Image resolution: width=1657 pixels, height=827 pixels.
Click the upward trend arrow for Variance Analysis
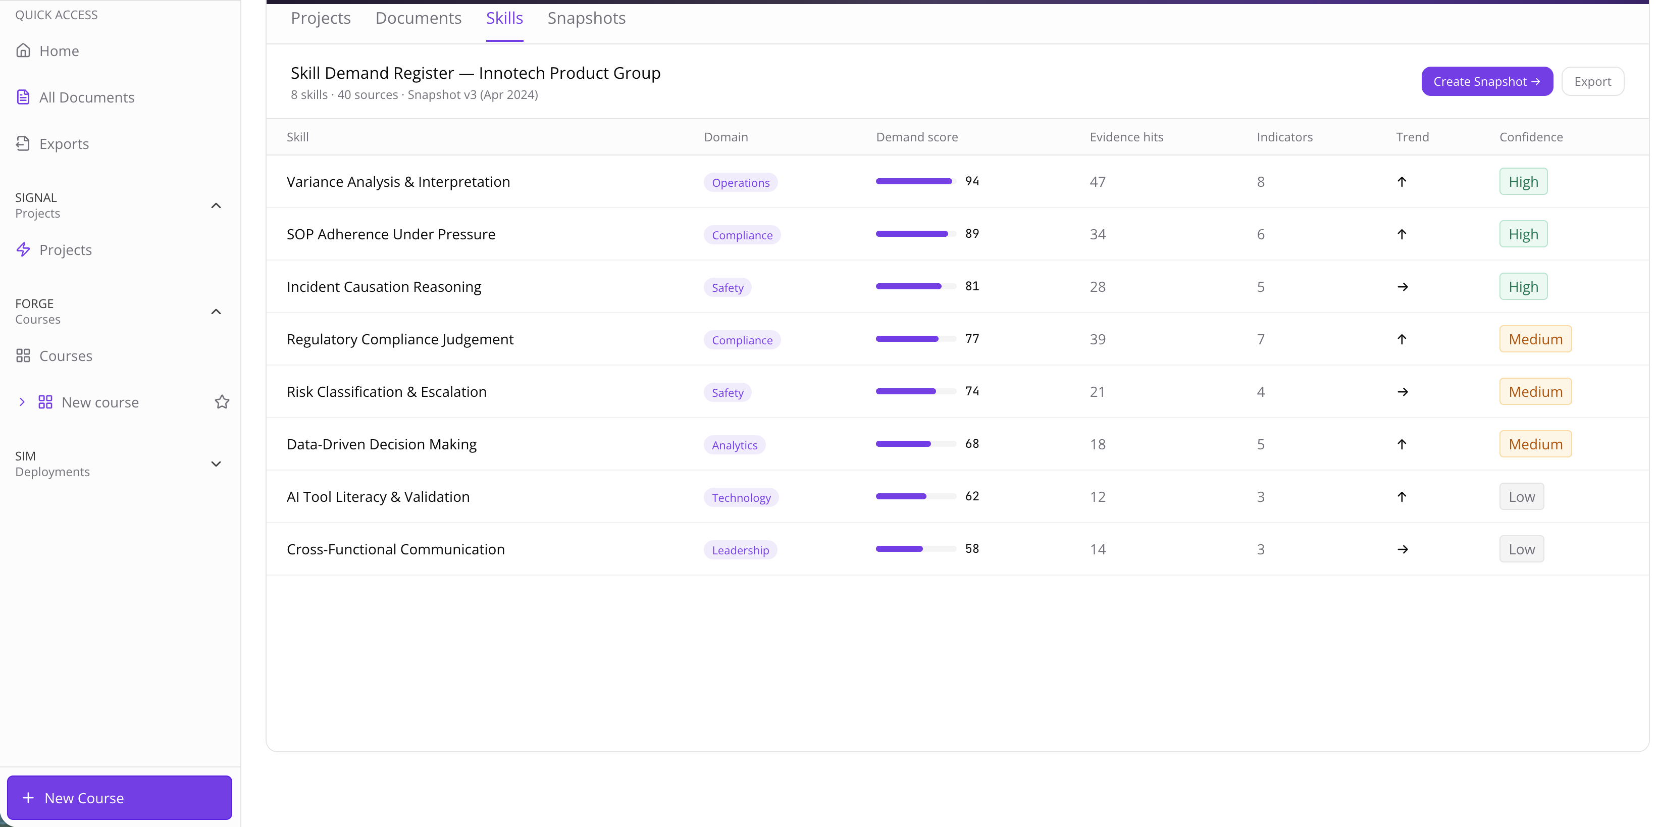tap(1402, 182)
